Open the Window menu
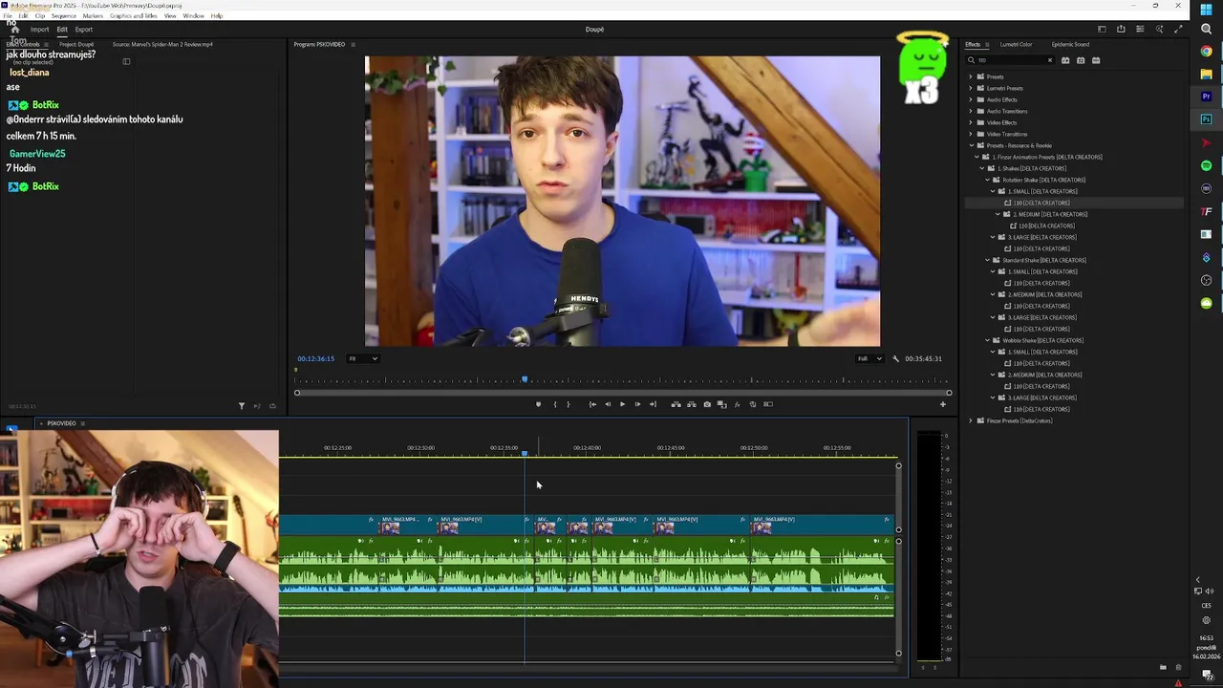The image size is (1223, 688). pos(193,16)
